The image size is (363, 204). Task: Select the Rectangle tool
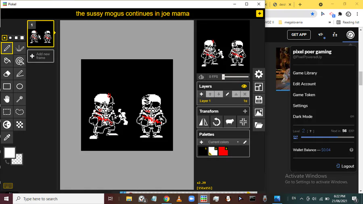tap(7, 86)
